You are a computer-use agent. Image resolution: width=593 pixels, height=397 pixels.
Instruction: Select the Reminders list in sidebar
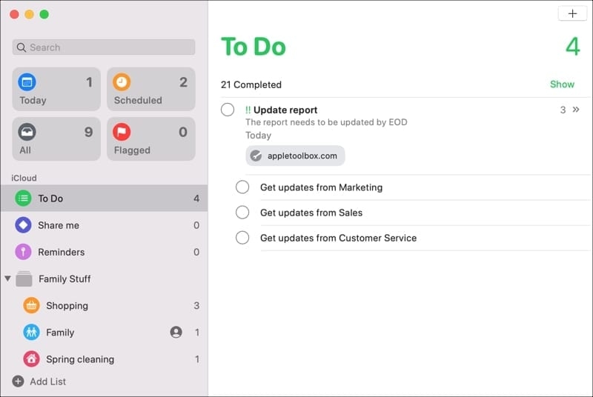click(x=104, y=252)
